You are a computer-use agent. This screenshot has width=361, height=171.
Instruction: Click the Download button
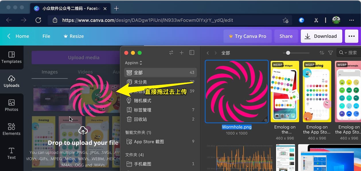click(321, 36)
